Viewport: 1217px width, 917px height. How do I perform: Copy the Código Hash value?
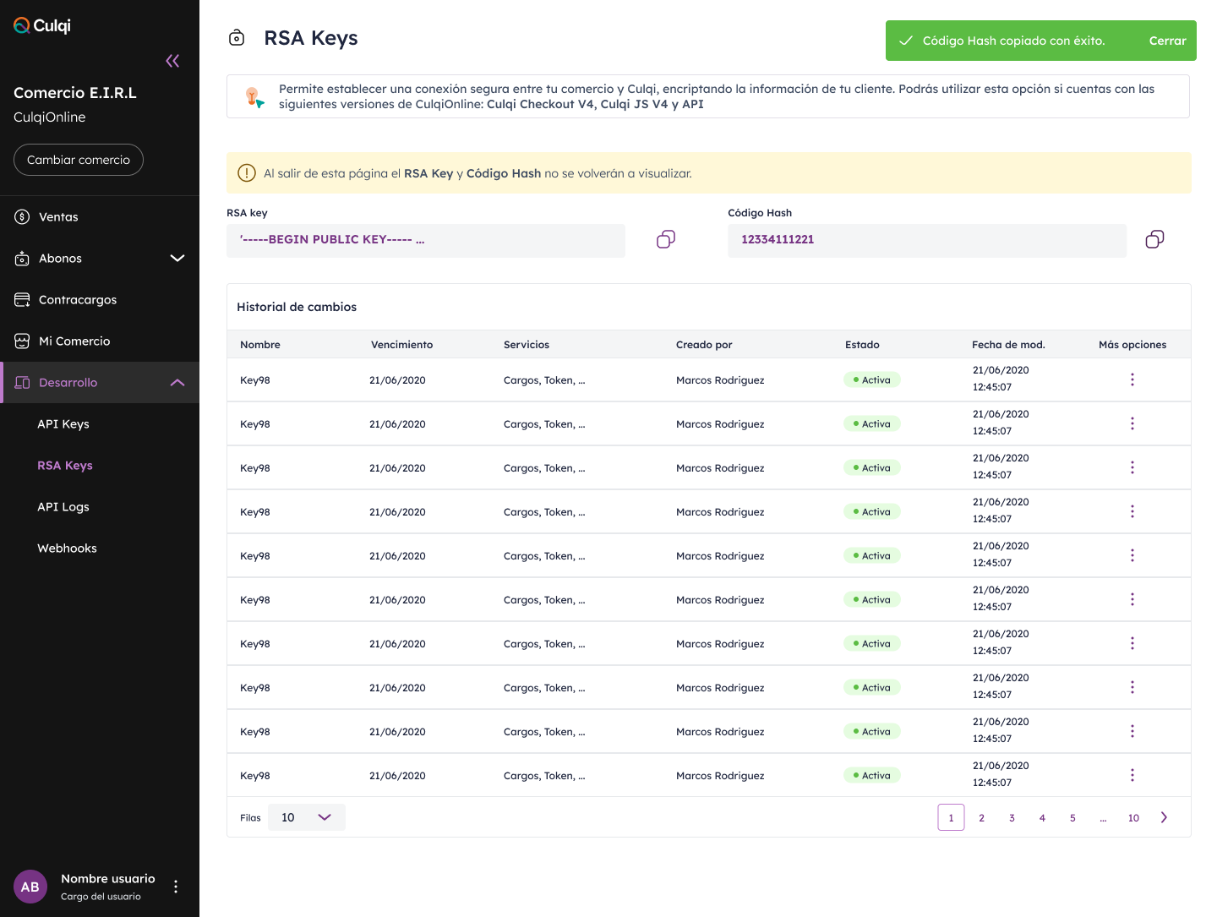pos(1154,240)
